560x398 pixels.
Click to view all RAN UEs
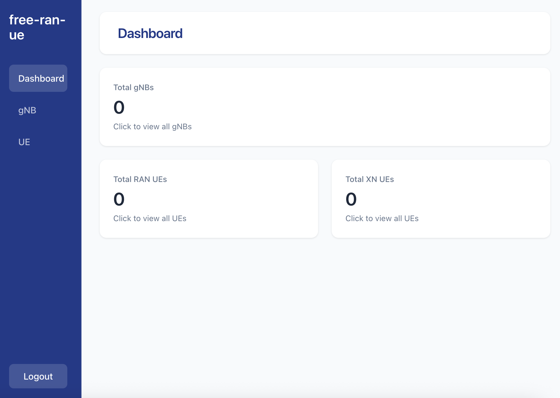(x=150, y=218)
